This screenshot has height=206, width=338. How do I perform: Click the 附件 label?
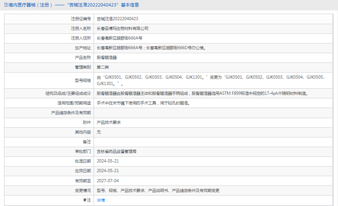[x=87, y=123]
